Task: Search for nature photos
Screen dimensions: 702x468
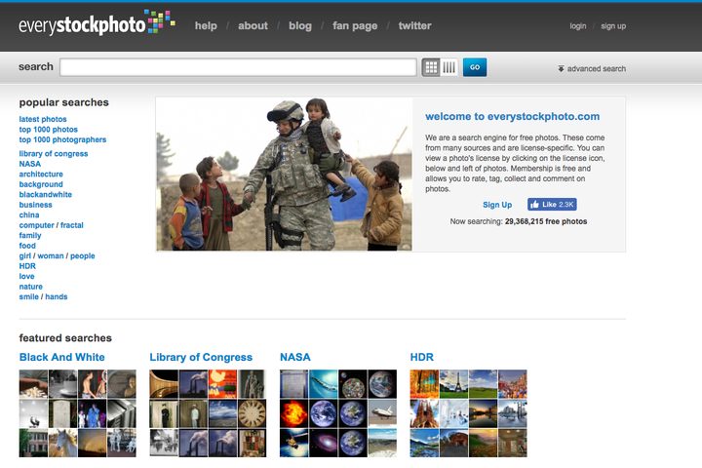Action: pos(31,287)
